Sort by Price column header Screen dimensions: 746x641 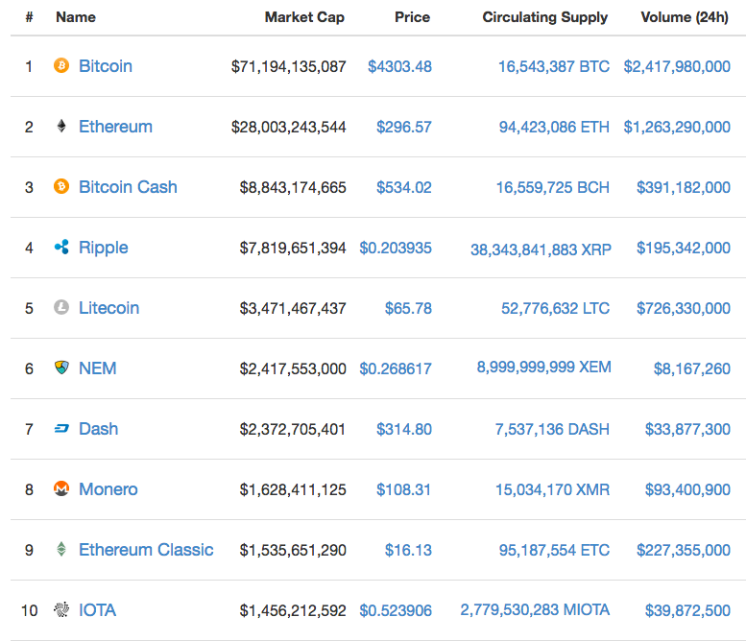click(413, 17)
